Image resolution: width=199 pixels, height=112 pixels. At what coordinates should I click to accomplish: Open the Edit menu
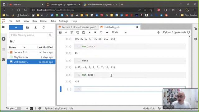(18, 21)
